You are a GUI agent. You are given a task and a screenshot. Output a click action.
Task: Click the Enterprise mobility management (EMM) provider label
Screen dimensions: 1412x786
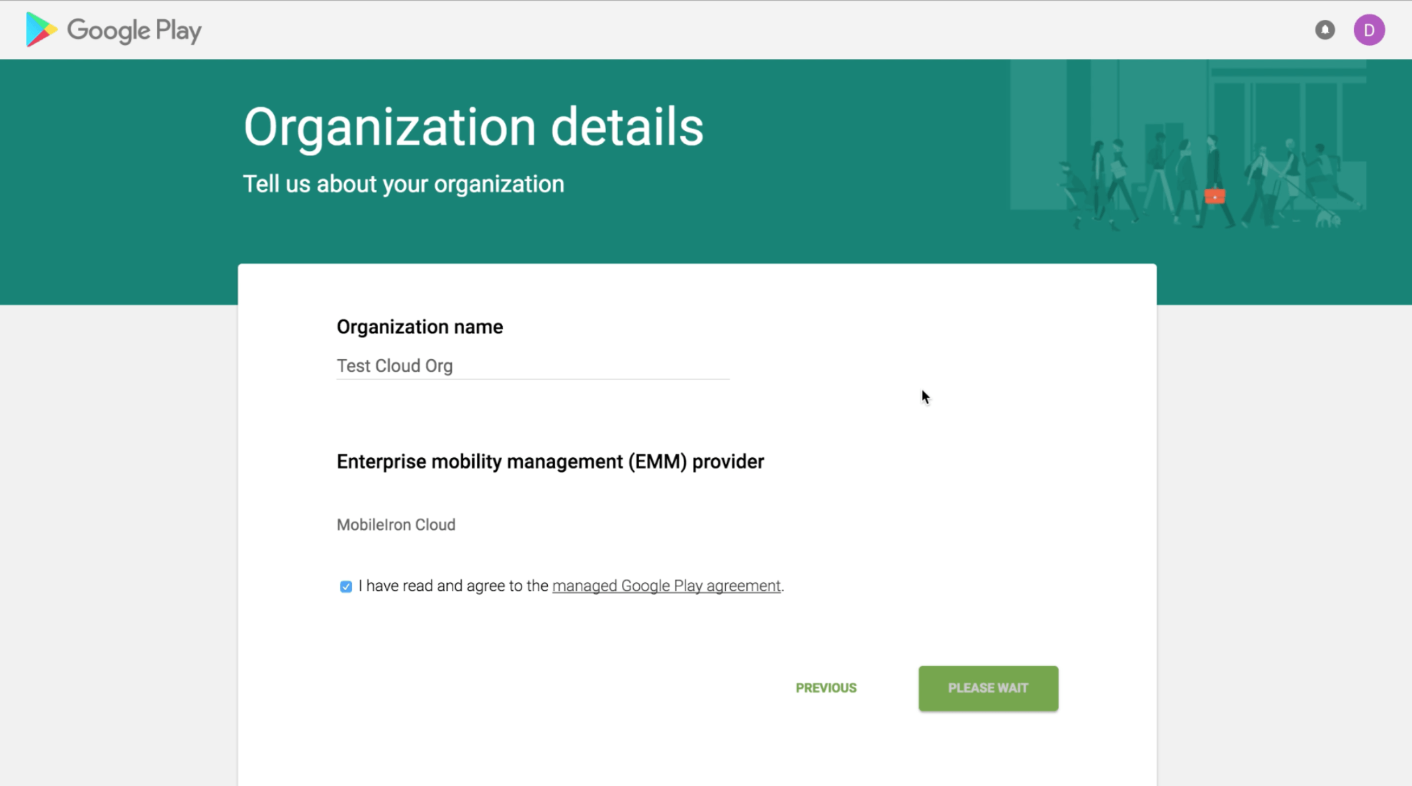550,461
